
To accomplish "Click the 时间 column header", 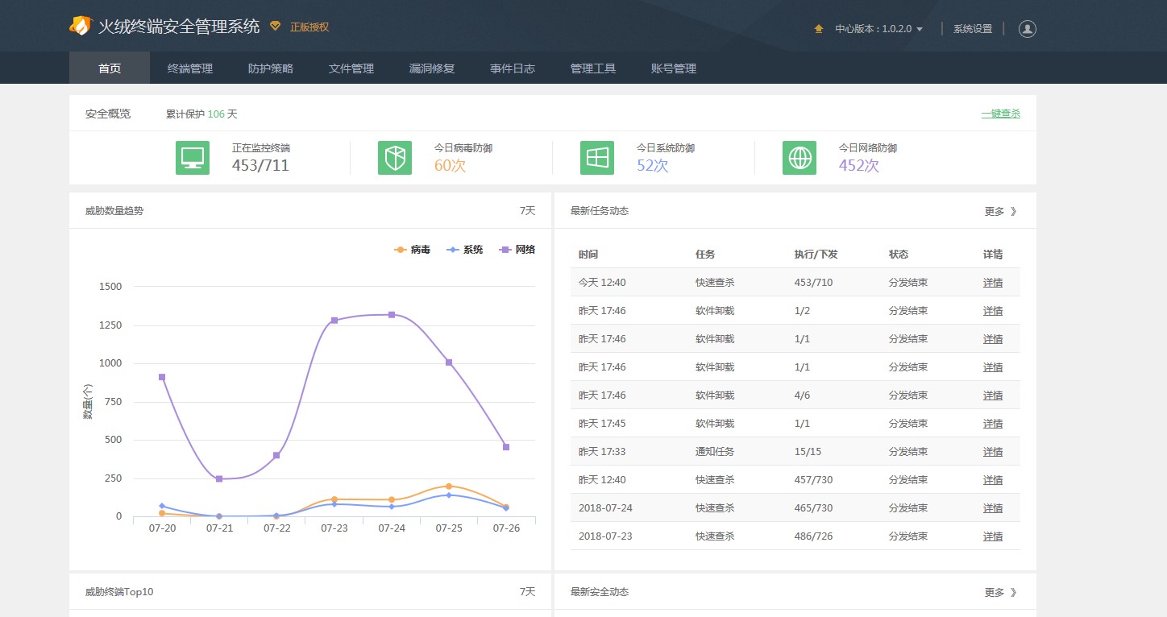I will click(x=588, y=255).
